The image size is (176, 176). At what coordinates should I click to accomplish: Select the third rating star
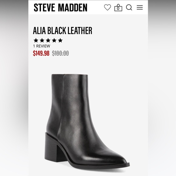(48, 40)
